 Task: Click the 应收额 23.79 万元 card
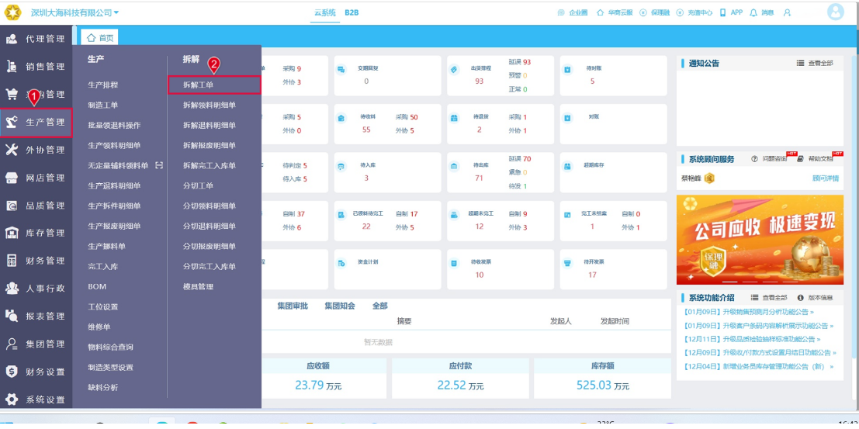317,379
